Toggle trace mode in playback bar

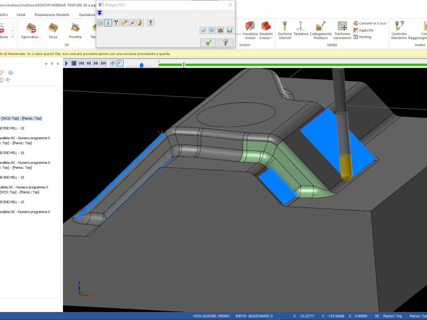coord(113,63)
